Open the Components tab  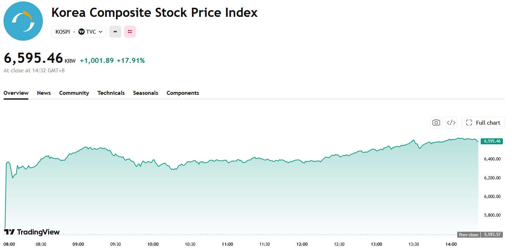coord(183,93)
